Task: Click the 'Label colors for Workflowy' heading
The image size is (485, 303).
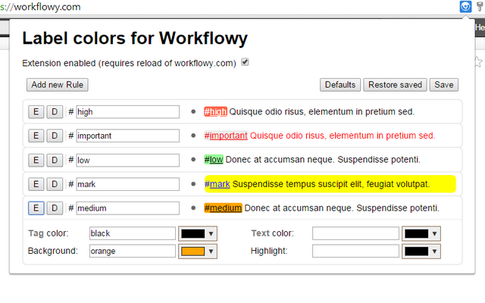Action: tap(135, 39)
